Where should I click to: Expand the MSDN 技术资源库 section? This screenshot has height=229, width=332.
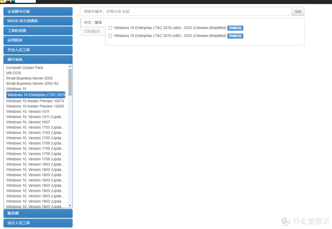point(38,21)
